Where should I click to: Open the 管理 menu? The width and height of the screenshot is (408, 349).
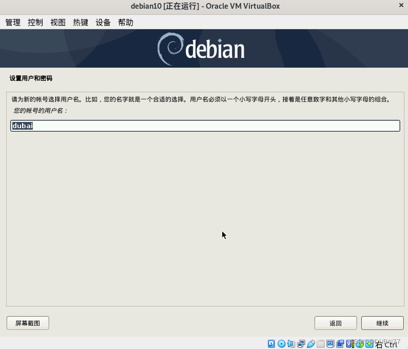[x=13, y=23]
